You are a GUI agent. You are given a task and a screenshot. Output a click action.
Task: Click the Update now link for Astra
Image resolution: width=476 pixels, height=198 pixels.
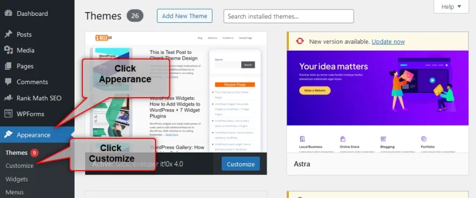click(x=388, y=42)
